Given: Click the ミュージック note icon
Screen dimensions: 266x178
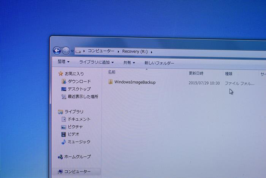Looking at the screenshot, I should [63, 142].
